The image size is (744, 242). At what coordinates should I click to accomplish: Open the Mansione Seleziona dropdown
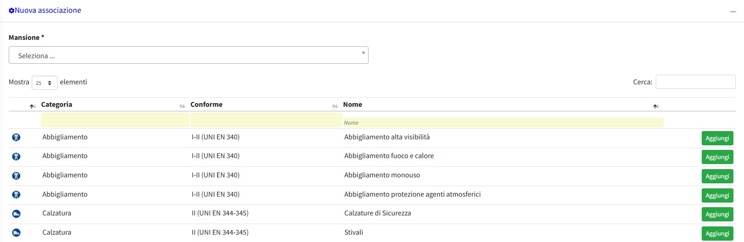coord(188,55)
